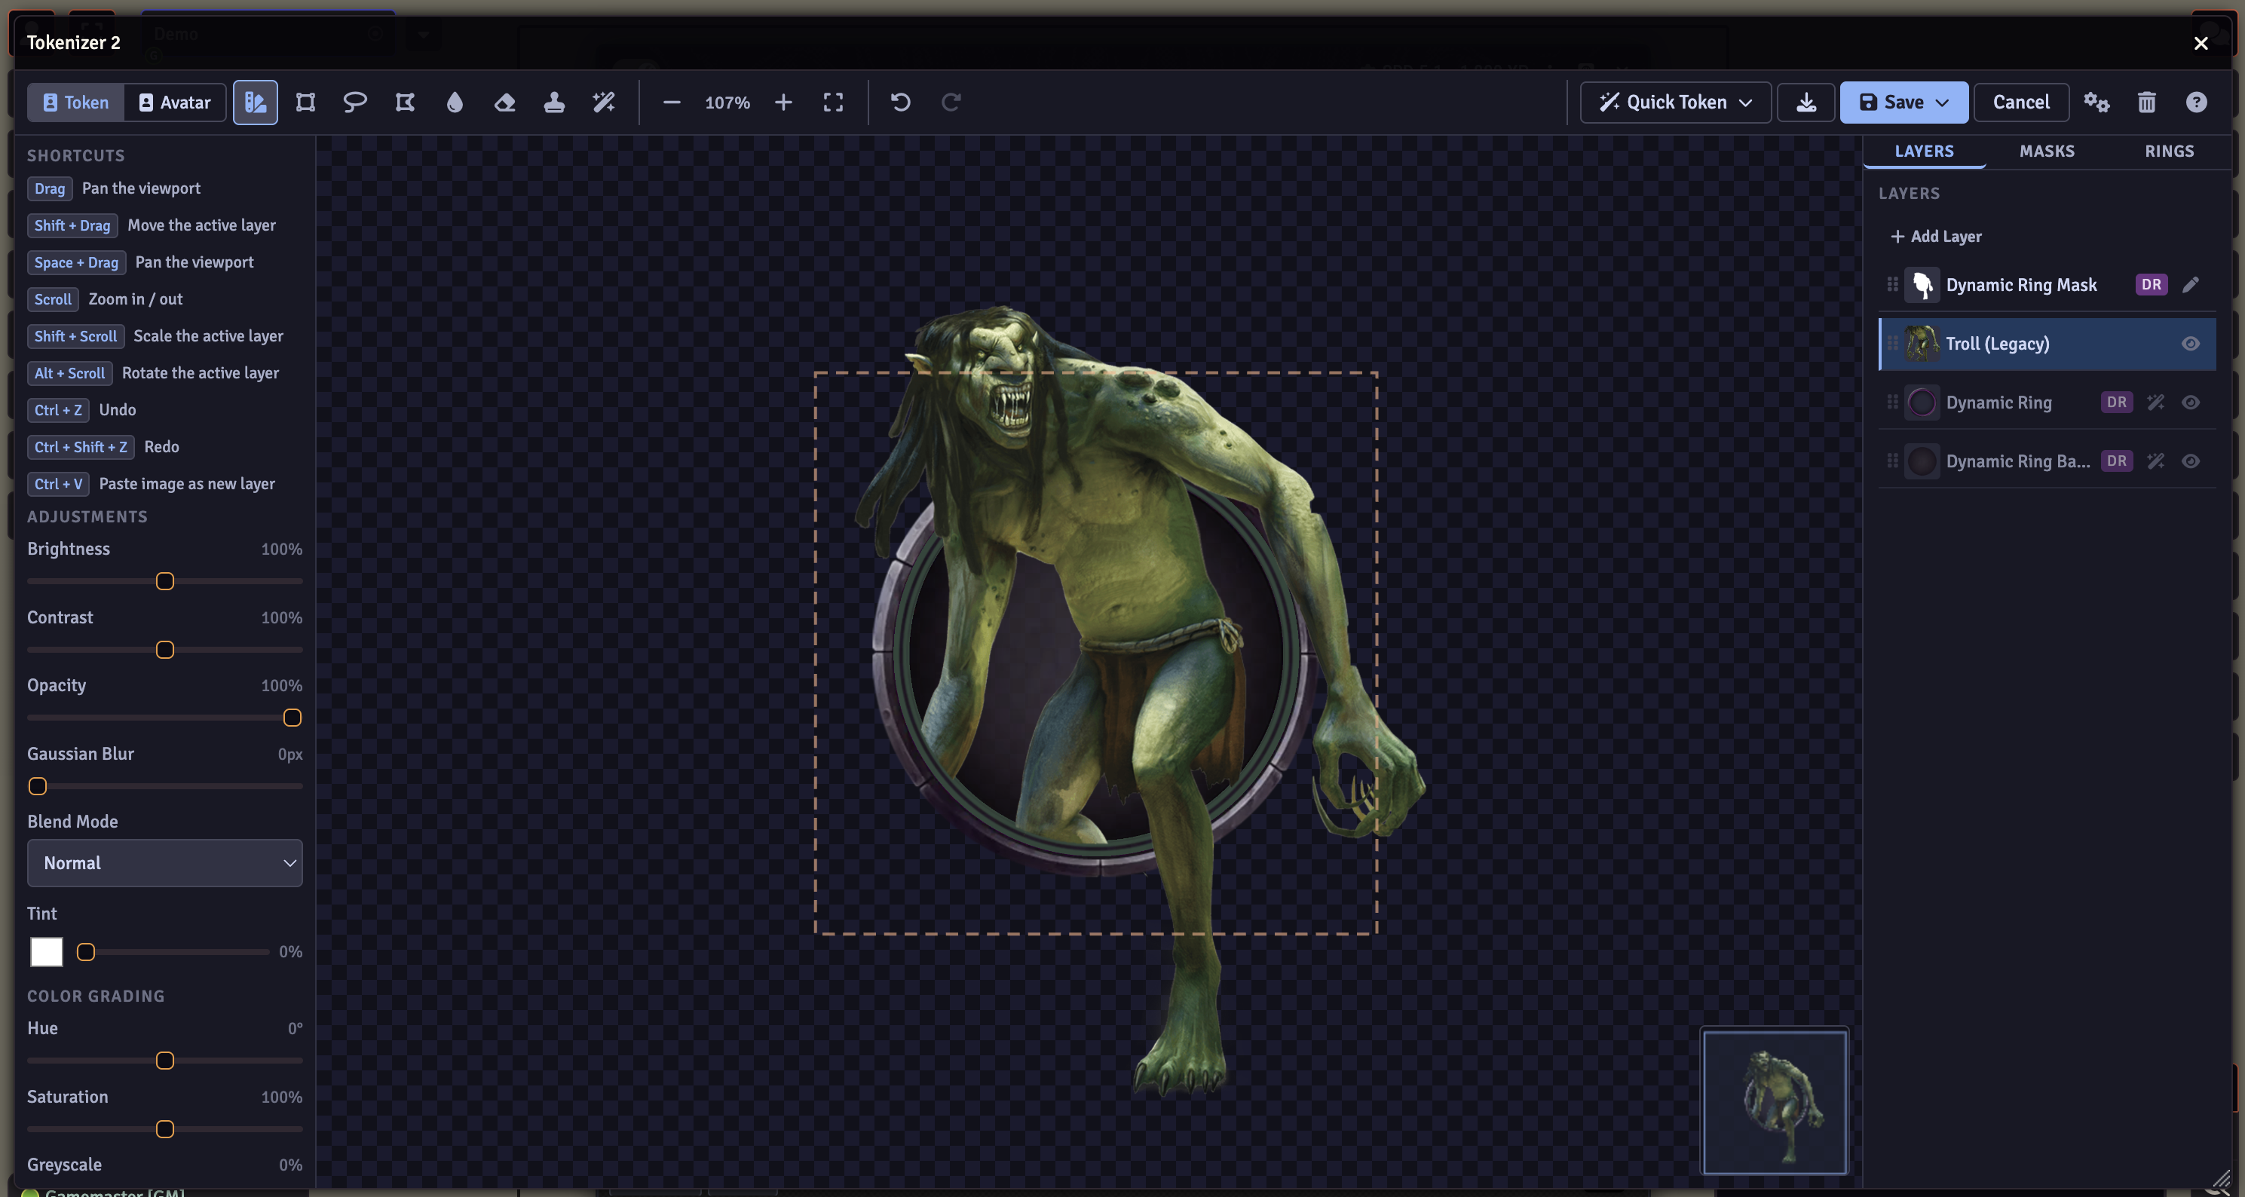Screen dimensions: 2245x1197
Task: Switch to the Masks tab
Action: pyautogui.click(x=2046, y=152)
